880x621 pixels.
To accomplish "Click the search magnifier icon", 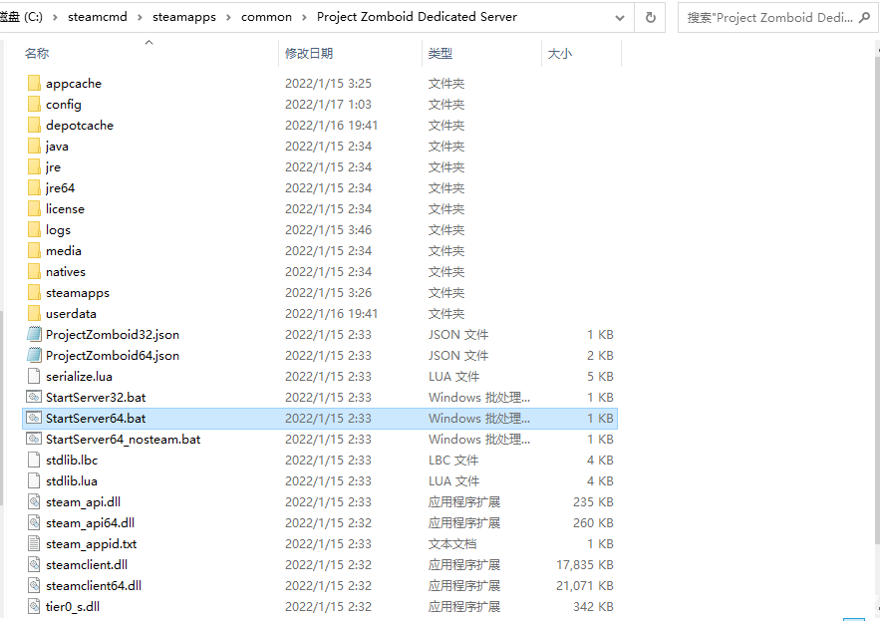I will (864, 17).
